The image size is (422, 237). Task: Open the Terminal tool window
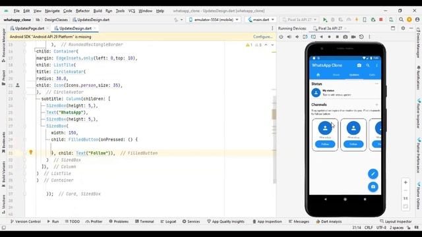click(x=144, y=221)
